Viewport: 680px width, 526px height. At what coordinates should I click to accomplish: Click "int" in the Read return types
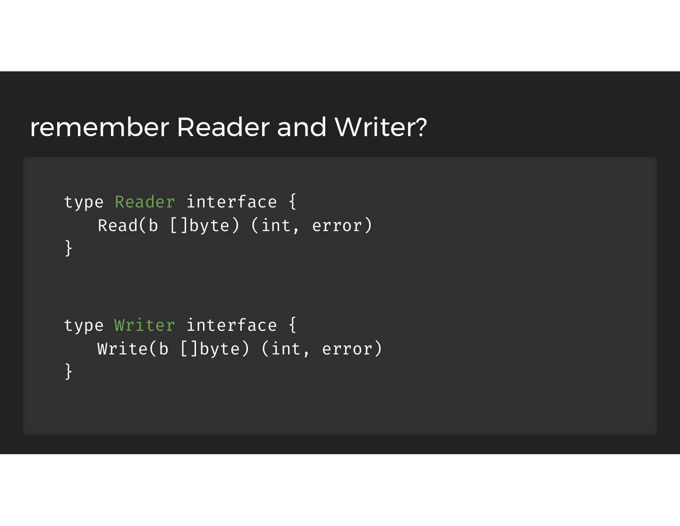[x=276, y=226]
